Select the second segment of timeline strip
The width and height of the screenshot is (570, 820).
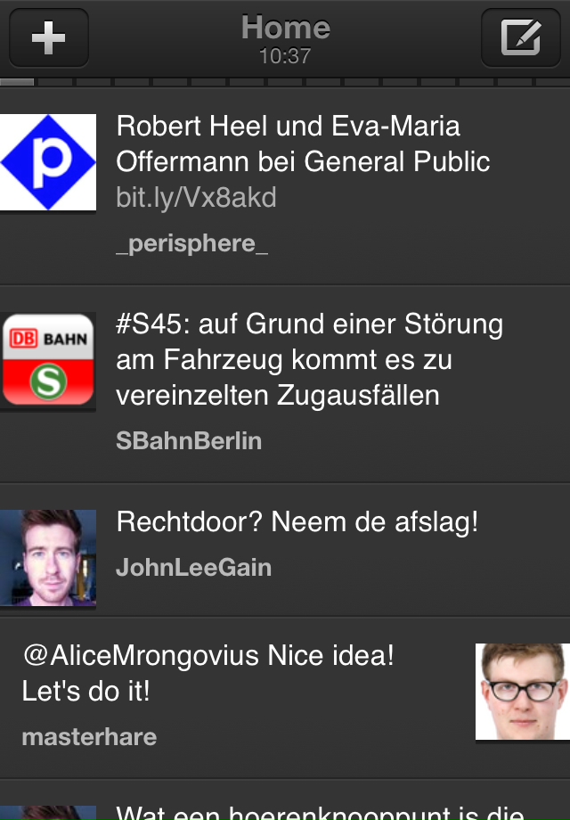point(55,82)
